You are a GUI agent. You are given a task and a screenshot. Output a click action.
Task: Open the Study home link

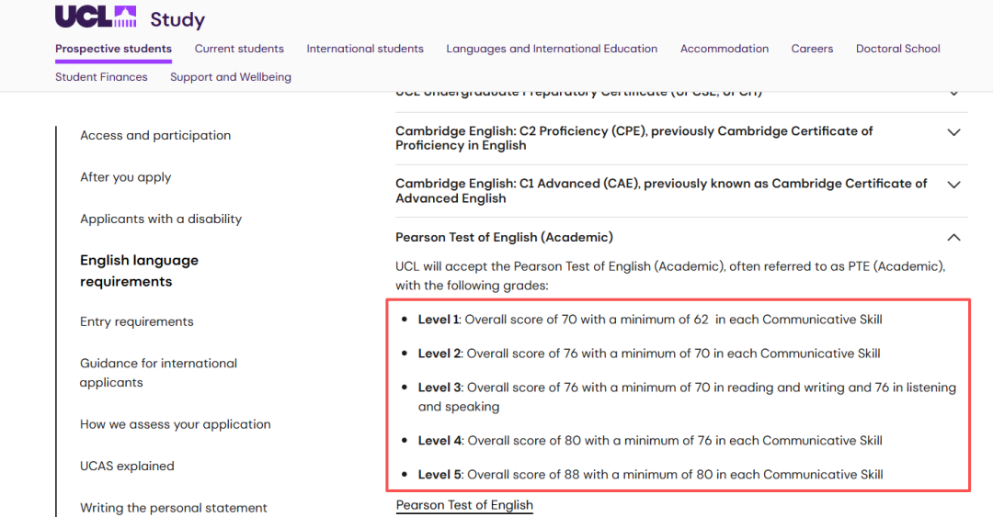(177, 20)
